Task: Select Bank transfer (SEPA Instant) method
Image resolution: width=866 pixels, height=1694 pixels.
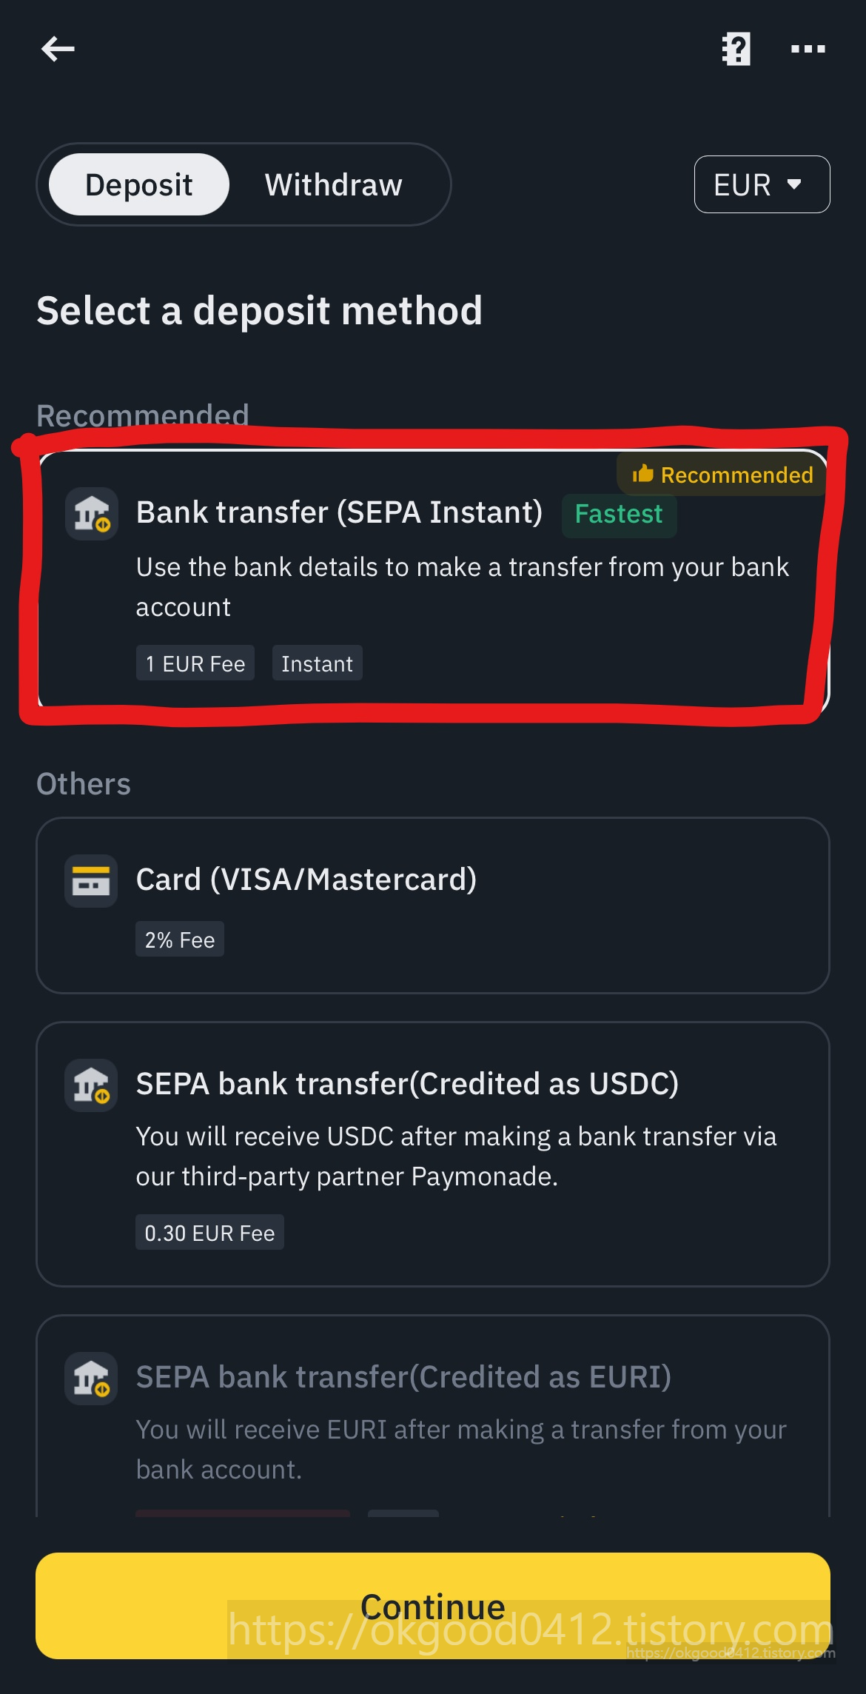Action: [x=434, y=579]
